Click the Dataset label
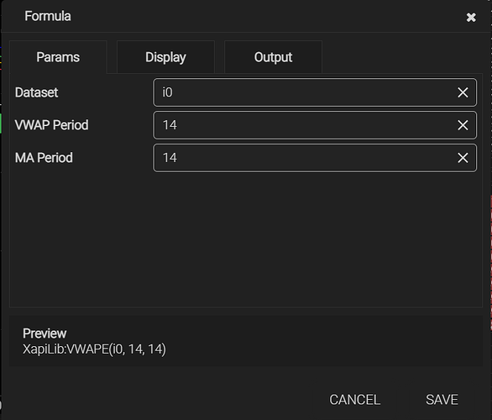The image size is (492, 420). (x=36, y=92)
